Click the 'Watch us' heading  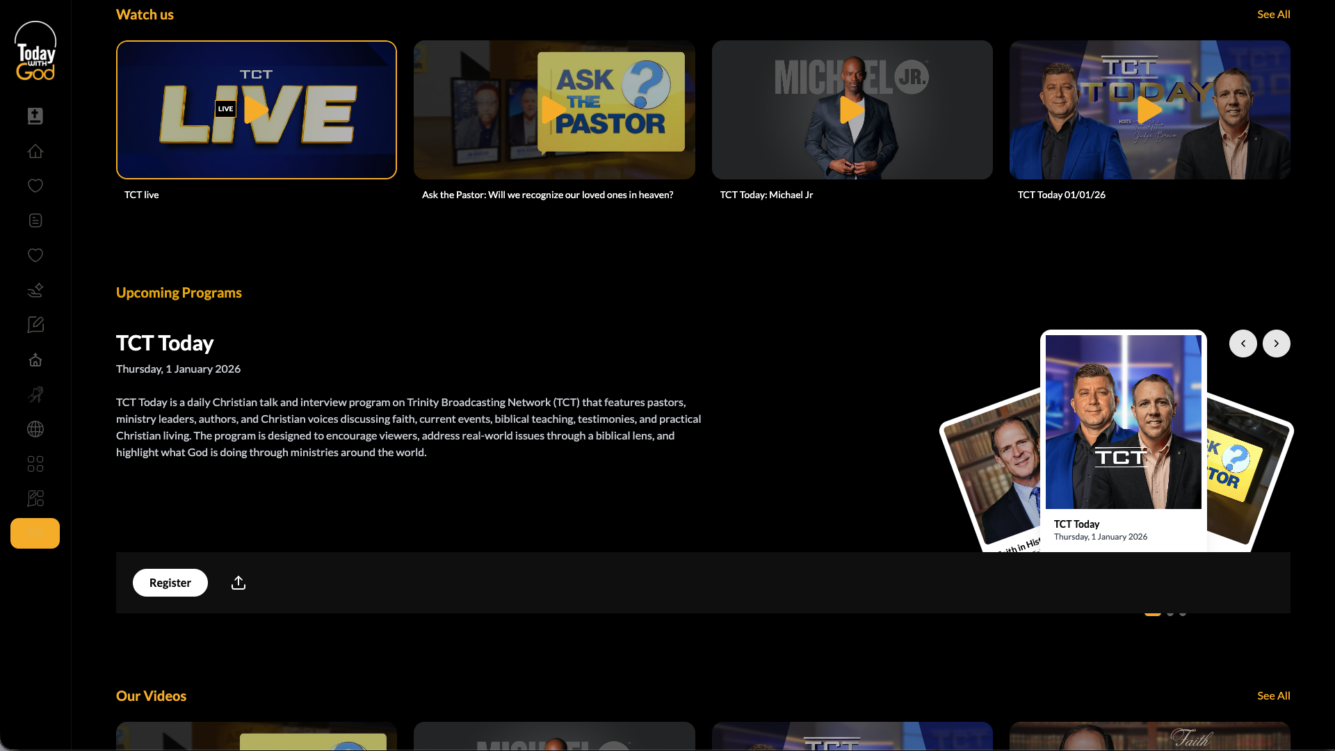pyautogui.click(x=145, y=15)
